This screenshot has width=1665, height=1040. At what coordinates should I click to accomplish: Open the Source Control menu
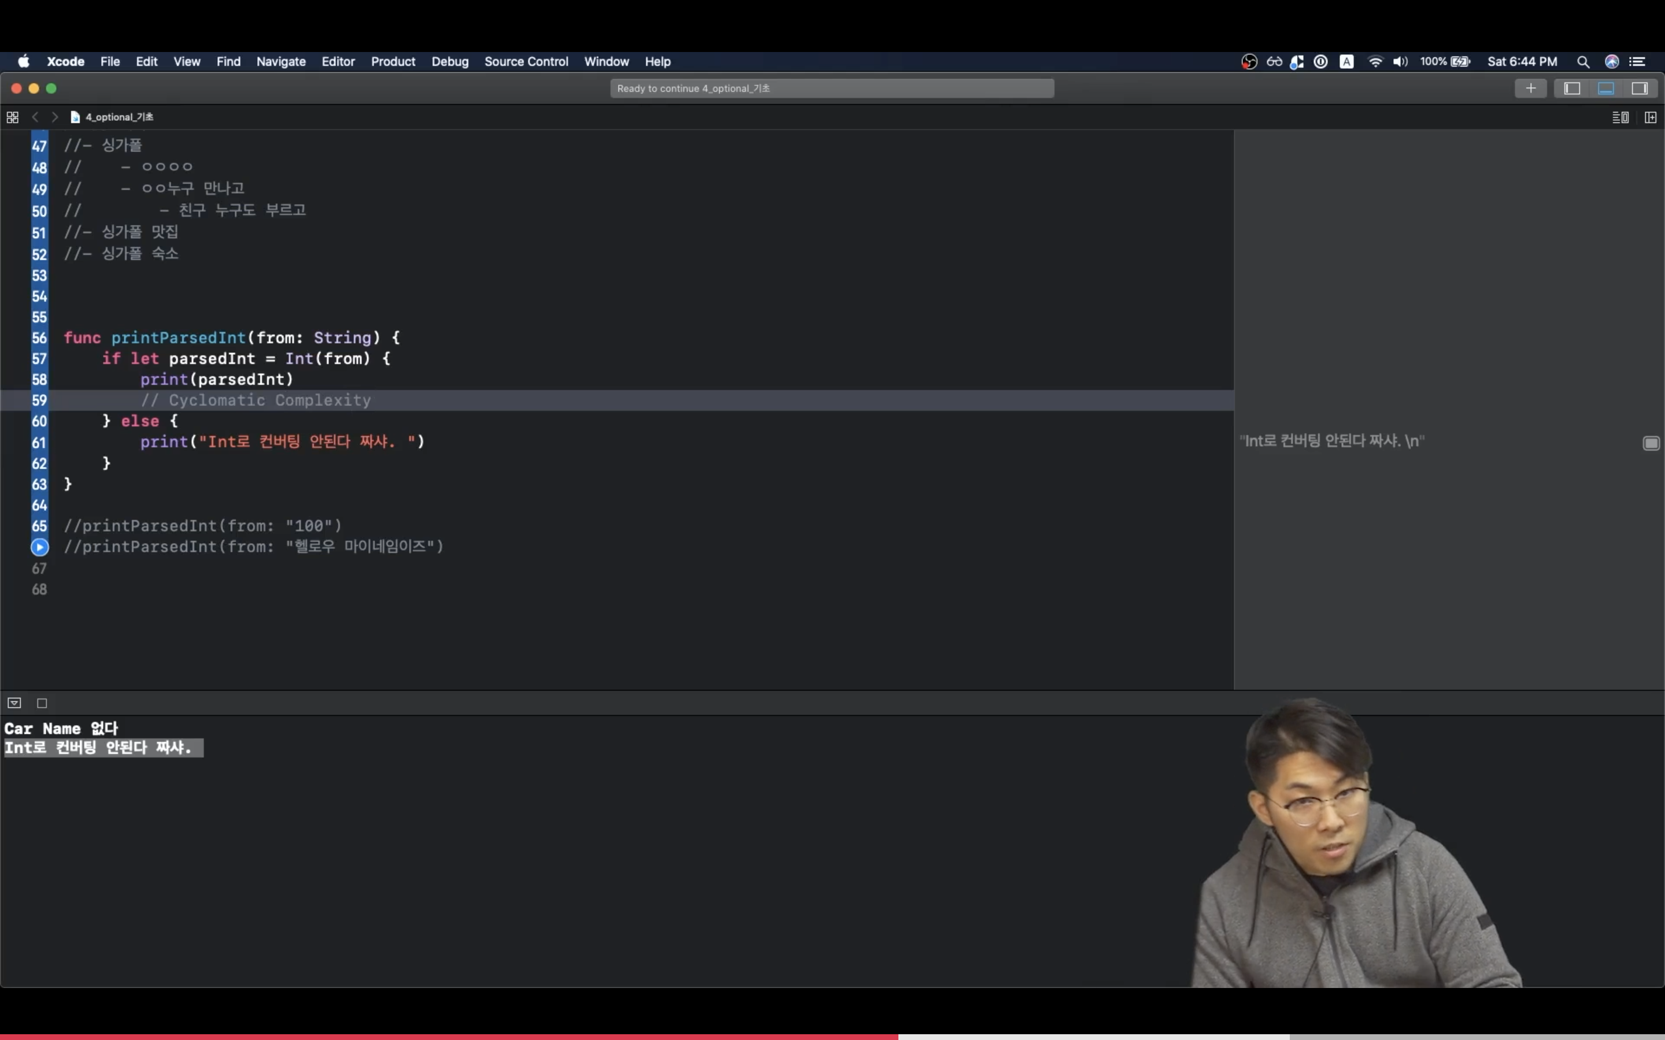click(x=526, y=61)
